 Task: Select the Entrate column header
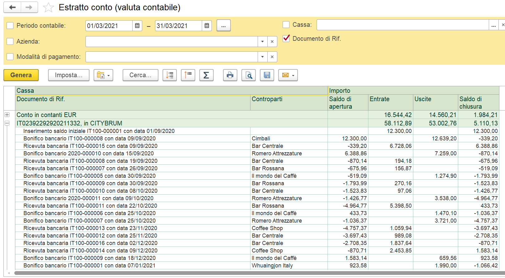click(391, 102)
